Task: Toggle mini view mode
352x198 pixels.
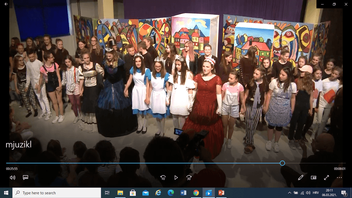Action: [313, 178]
